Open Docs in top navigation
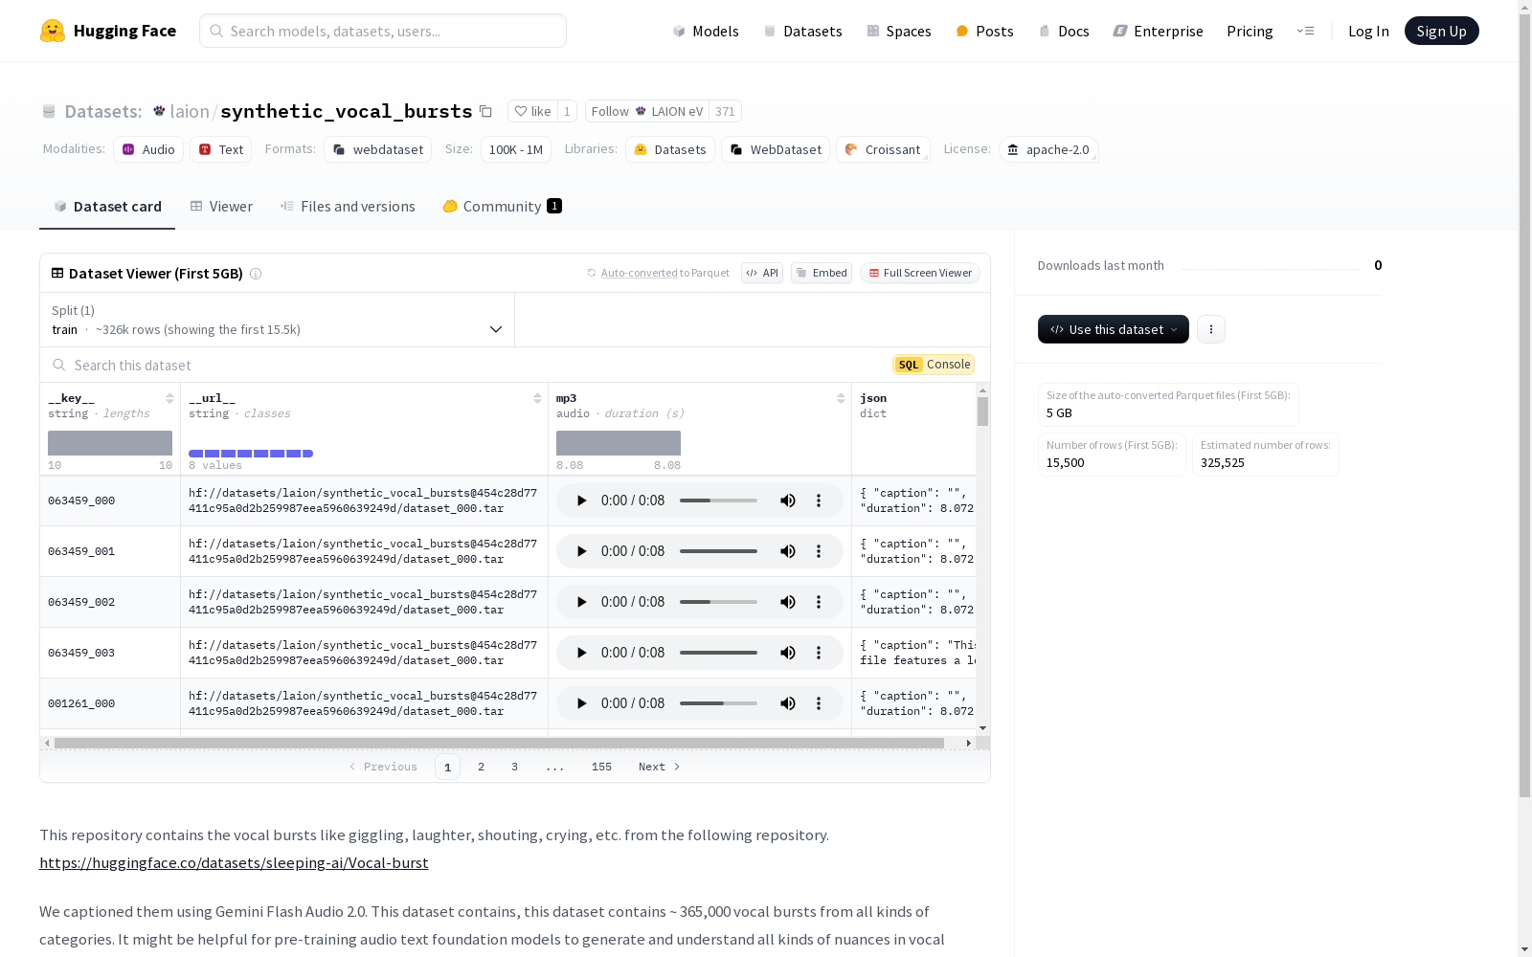Image resolution: width=1532 pixels, height=957 pixels. coord(1064,31)
